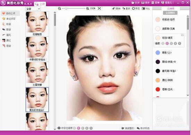Click the feedback 提意见 icon
The image size is (191, 135).
tap(163, 3)
